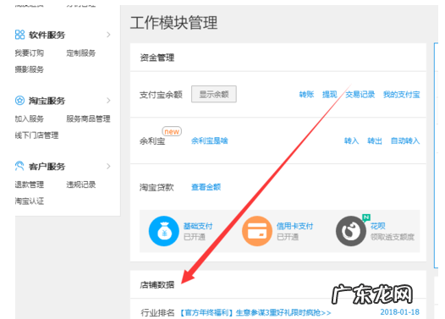Open 服务商品管理 in the sidebar
This screenshot has width=445, height=319.
(x=88, y=118)
